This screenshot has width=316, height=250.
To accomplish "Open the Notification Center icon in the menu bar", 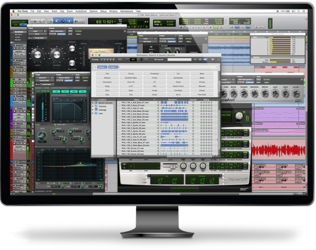I will click(304, 11).
